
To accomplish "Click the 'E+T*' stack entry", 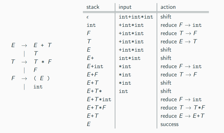I will pyautogui.click(x=94, y=91).
